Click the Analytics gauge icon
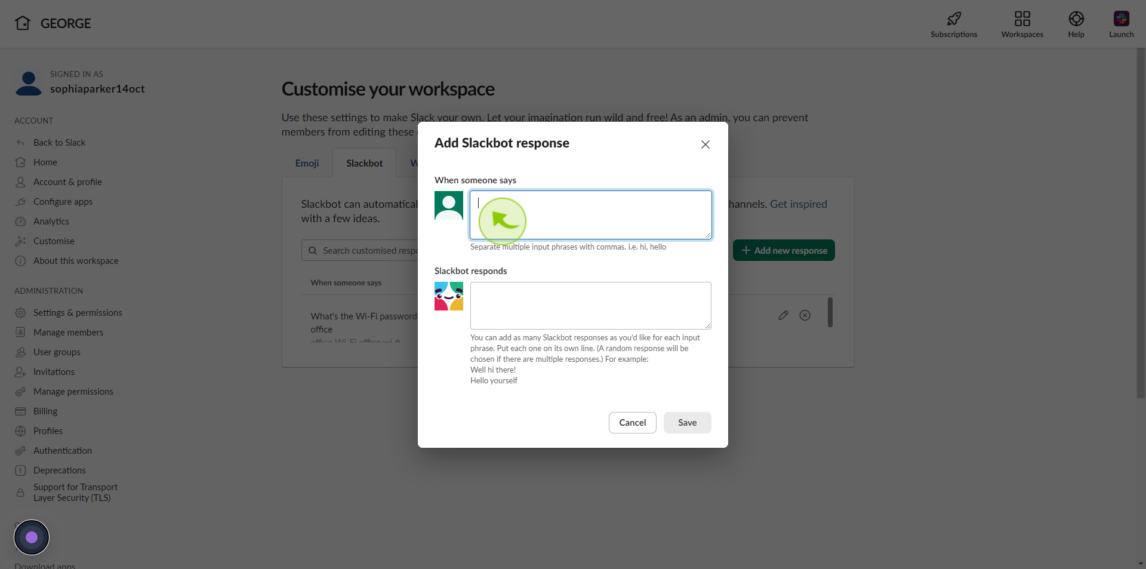This screenshot has width=1146, height=569. pyautogui.click(x=20, y=222)
